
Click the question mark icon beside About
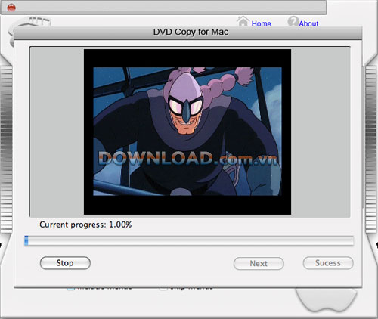click(x=293, y=21)
